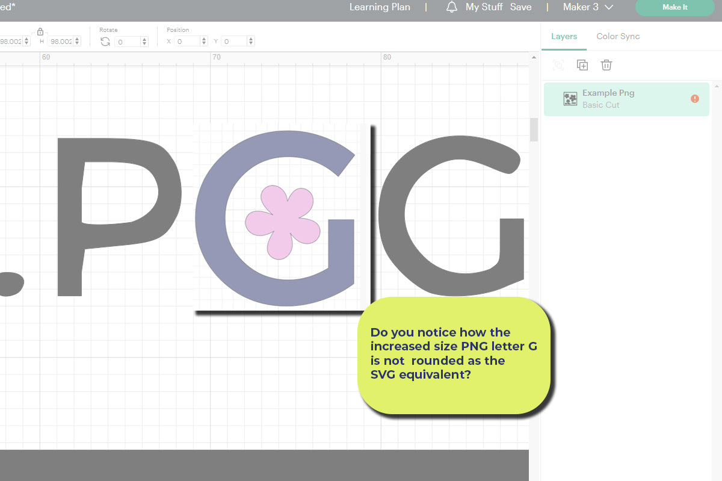Open My Stuff
This screenshot has height=481, width=722.
[484, 7]
